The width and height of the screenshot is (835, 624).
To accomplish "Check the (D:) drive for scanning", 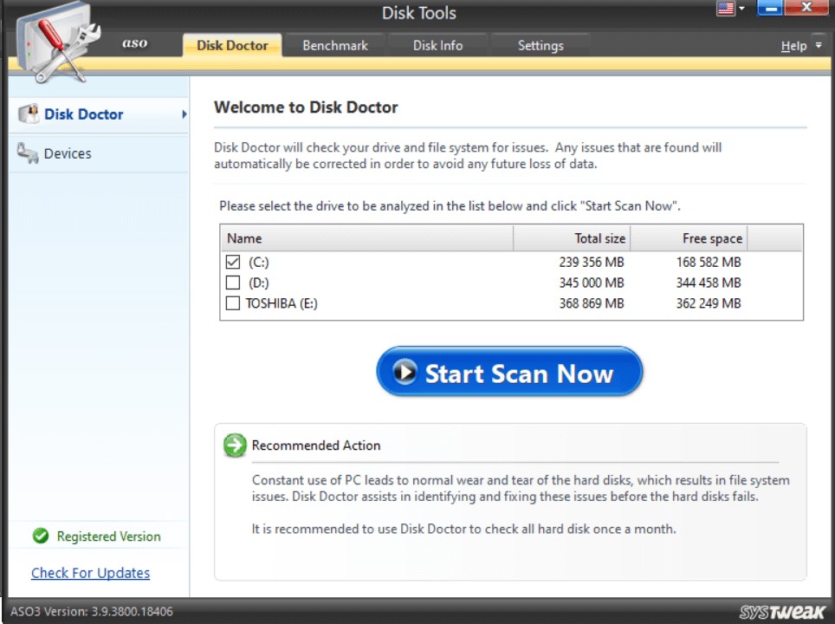I will click(x=232, y=283).
